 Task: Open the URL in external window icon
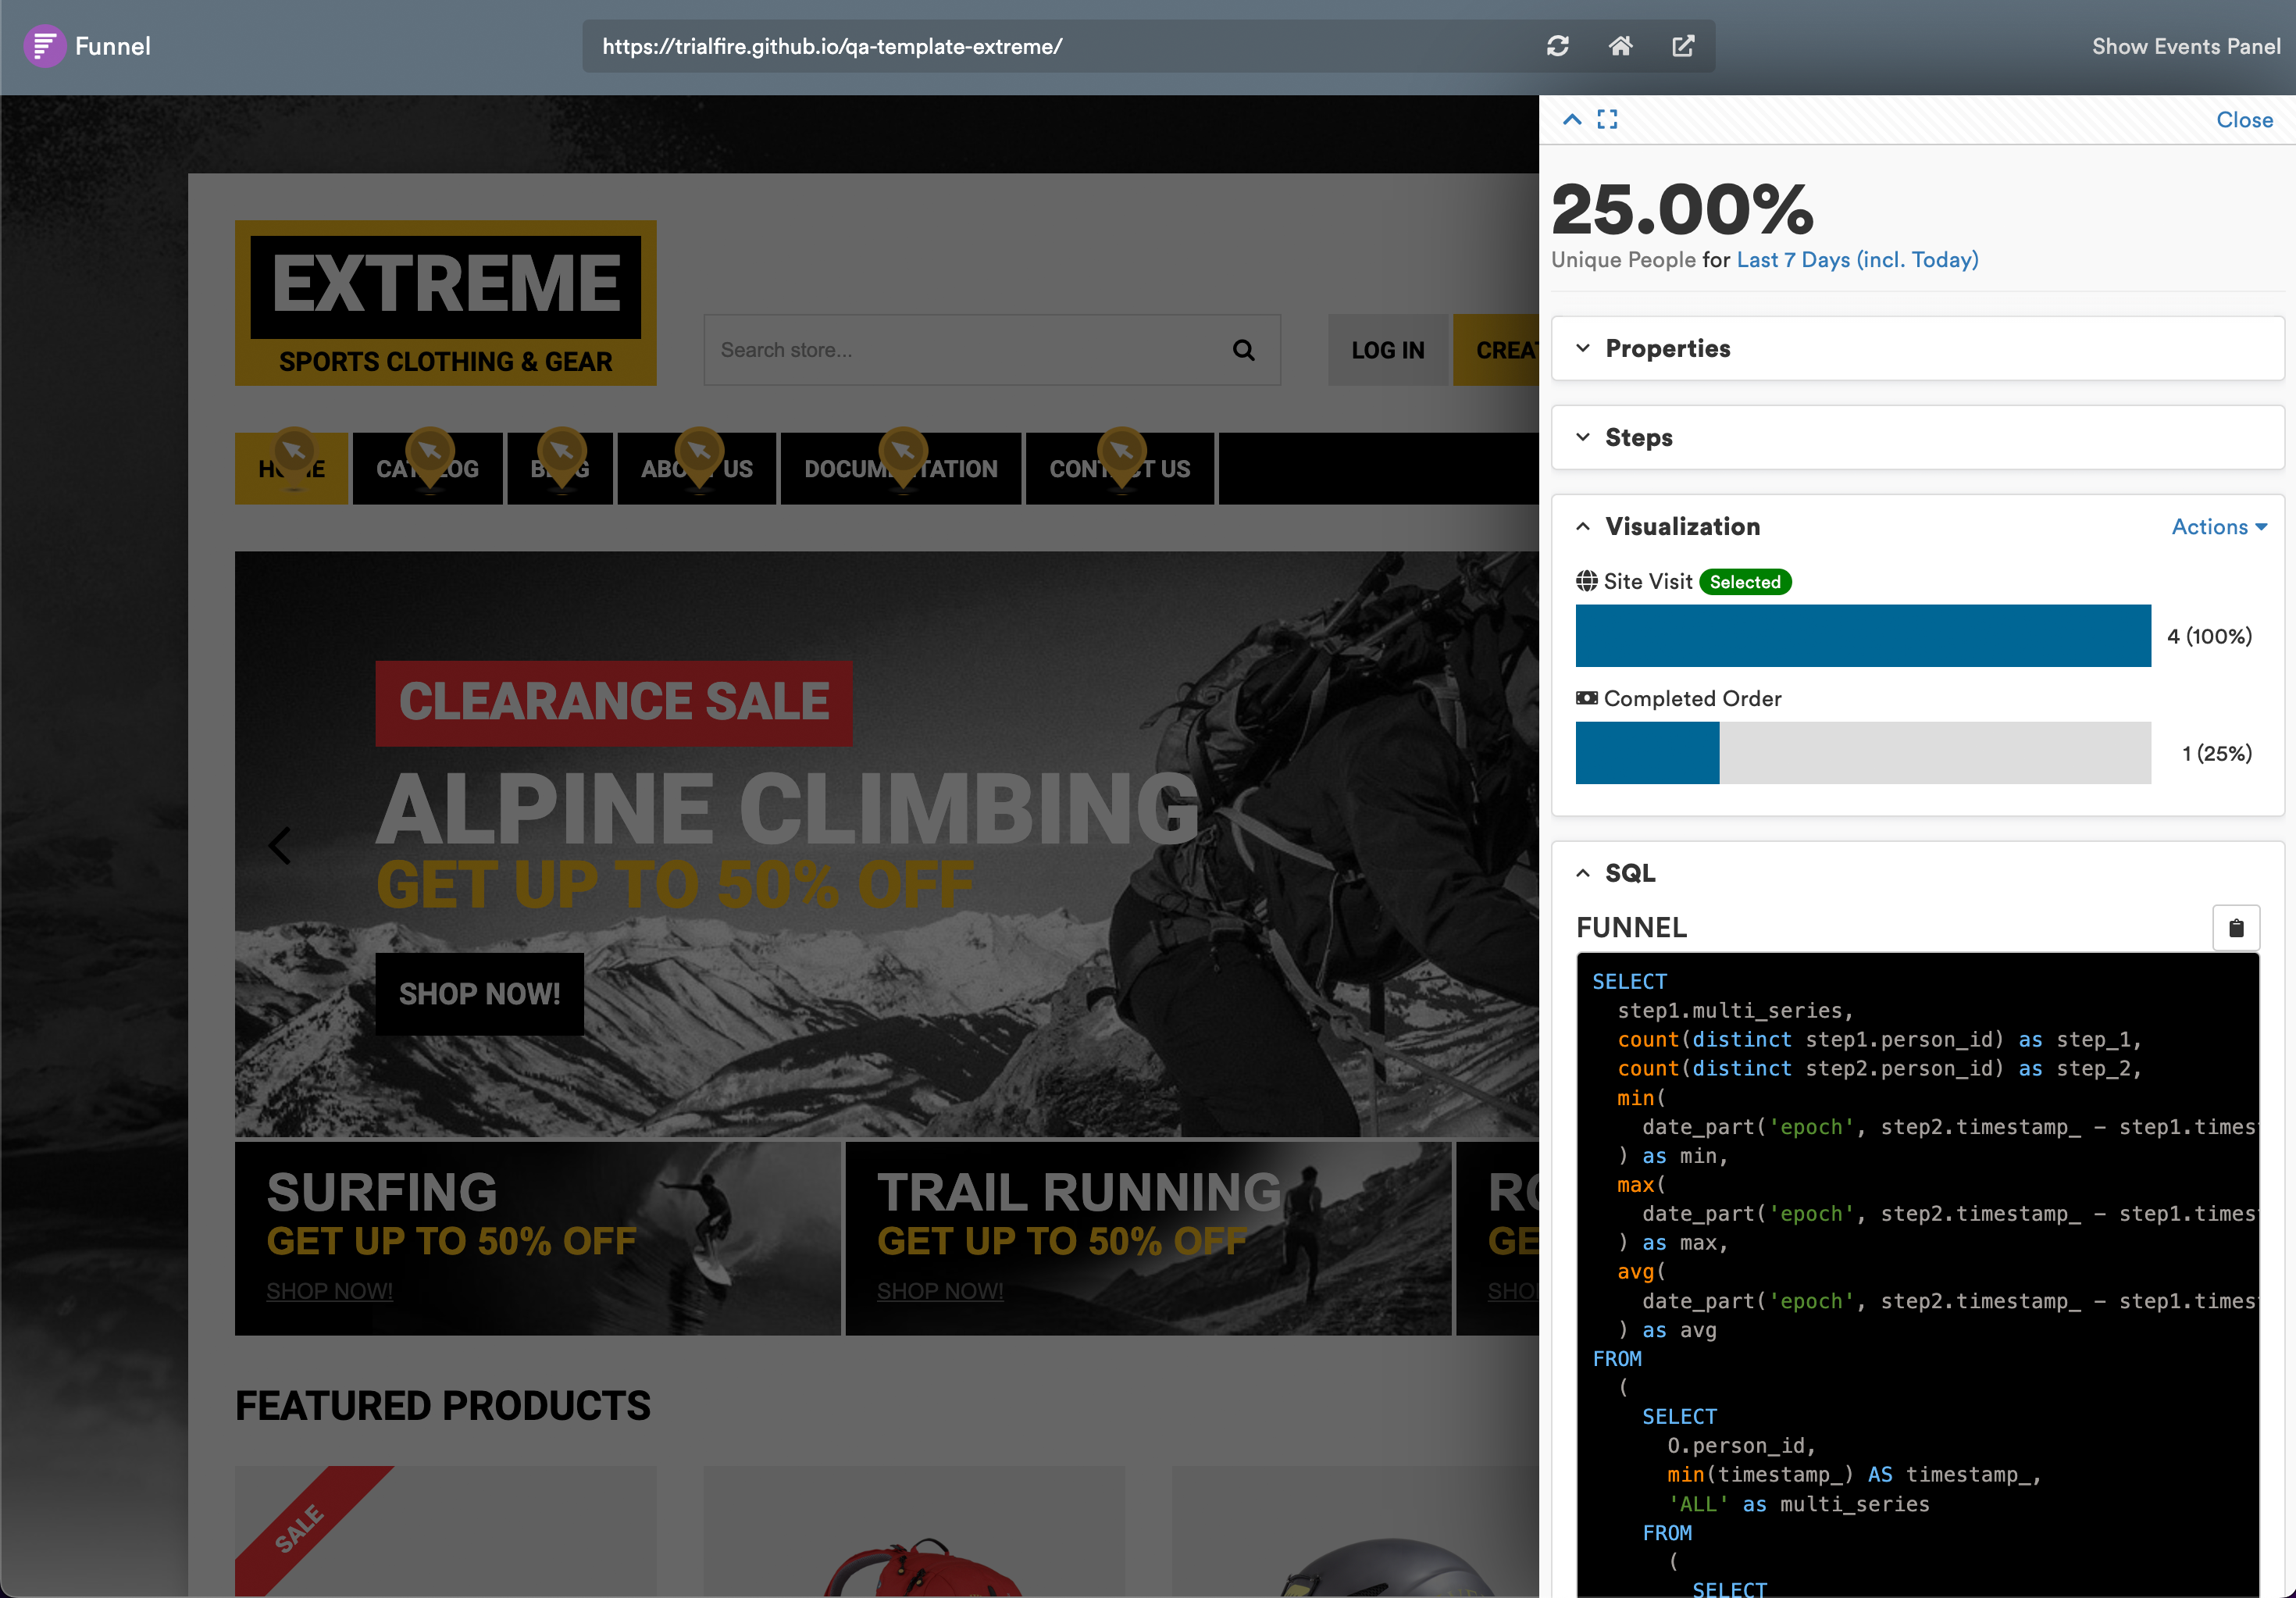tap(1683, 46)
